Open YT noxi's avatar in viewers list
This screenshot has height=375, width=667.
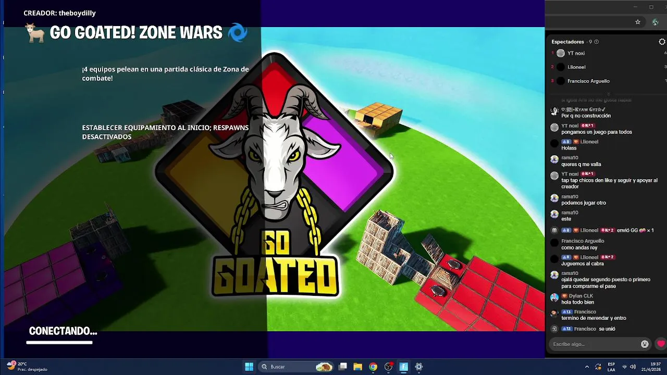point(561,53)
